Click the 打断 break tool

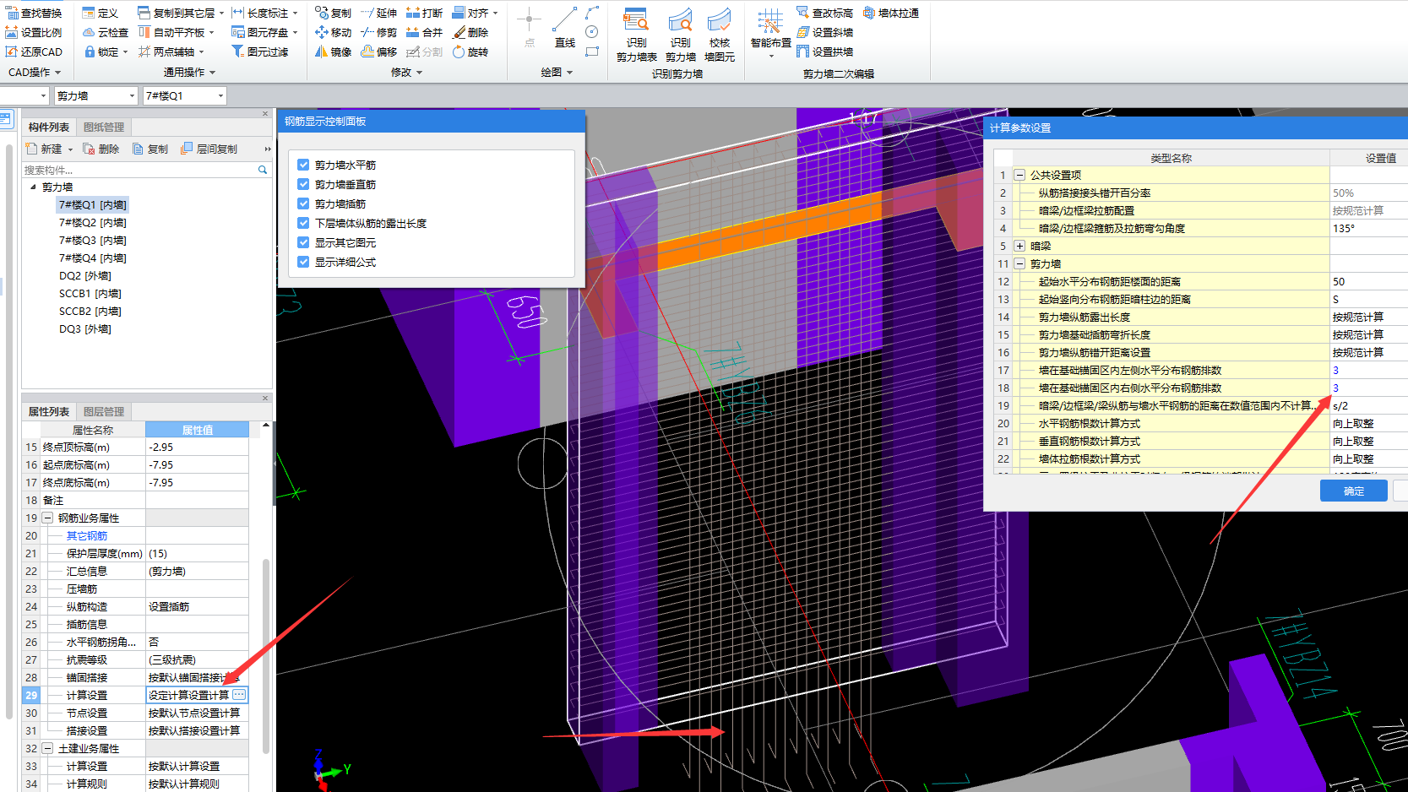[x=424, y=13]
